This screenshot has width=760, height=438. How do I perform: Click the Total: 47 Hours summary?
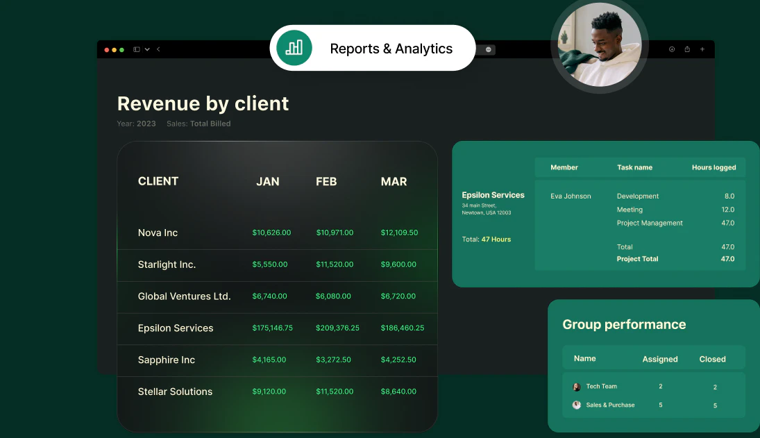pos(486,239)
